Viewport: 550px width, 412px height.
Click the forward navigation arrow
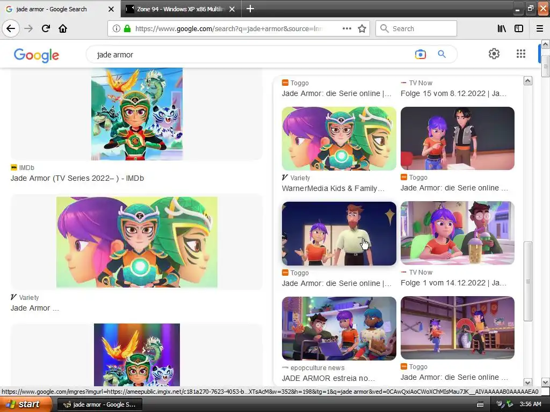point(28,28)
